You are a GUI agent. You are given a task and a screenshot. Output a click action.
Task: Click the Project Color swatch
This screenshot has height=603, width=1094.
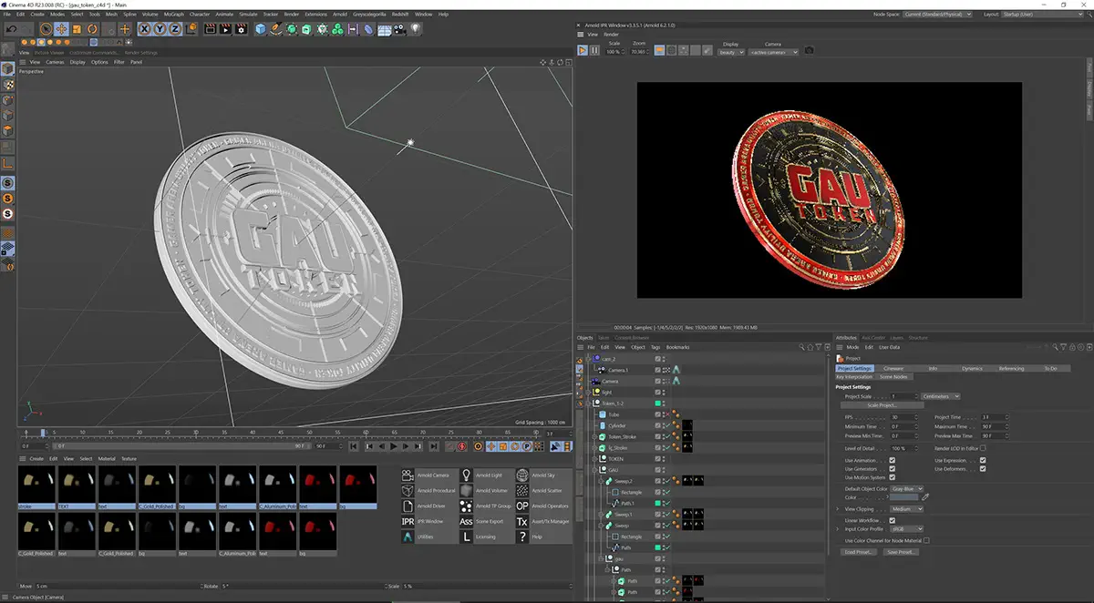click(903, 497)
